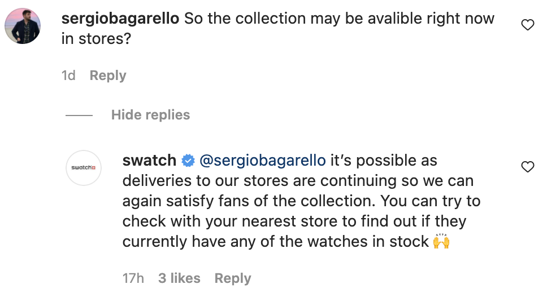Open the sergiobagarello username link
Image resolution: width=547 pixels, height=293 pixels.
coord(120,18)
